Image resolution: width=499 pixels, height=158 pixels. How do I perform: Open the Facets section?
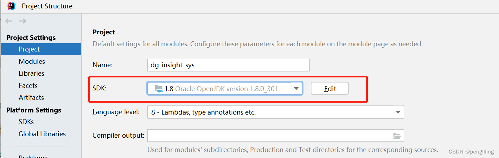tap(28, 85)
